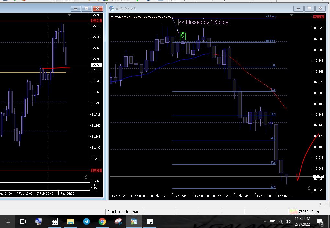Expand the AUDJPY,M5 triangle in the chart corner
The width and height of the screenshot is (330, 228).
coord(112,17)
